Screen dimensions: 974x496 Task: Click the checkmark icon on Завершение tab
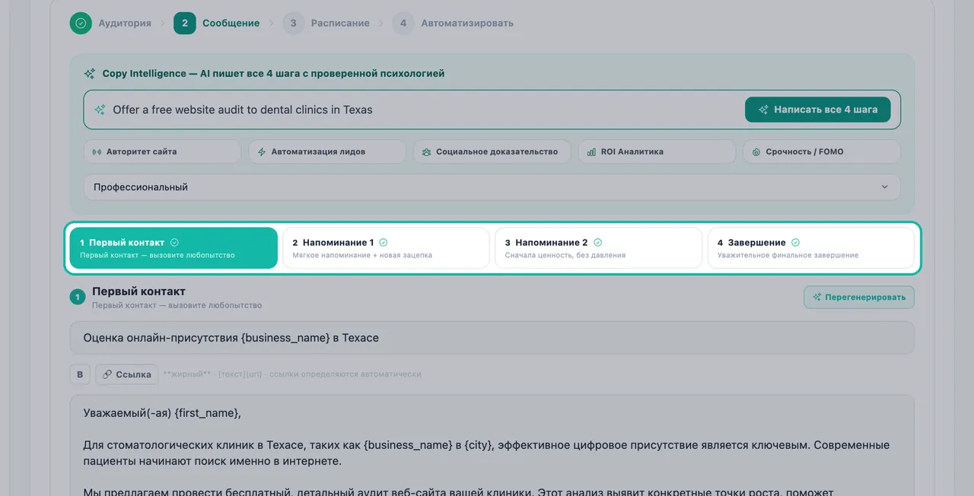[795, 243]
